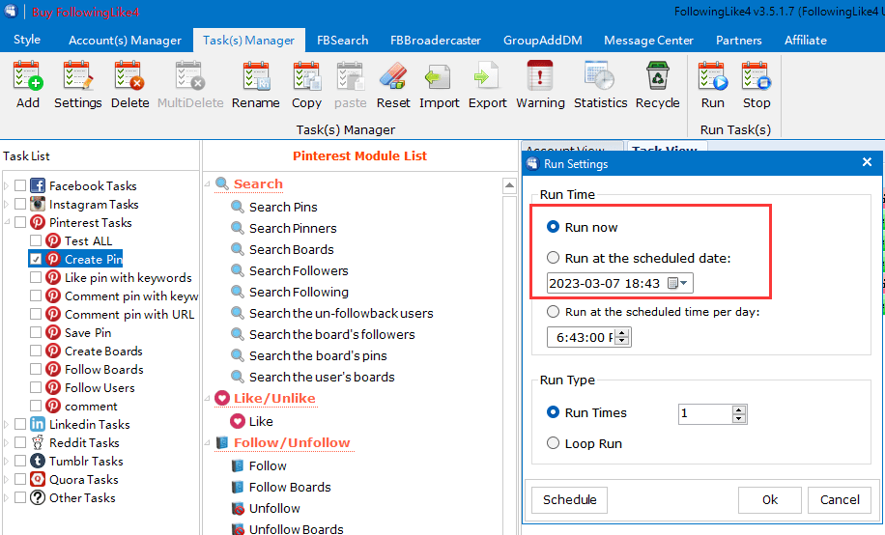
Task: Select the Run now radio button
Action: pyautogui.click(x=554, y=227)
